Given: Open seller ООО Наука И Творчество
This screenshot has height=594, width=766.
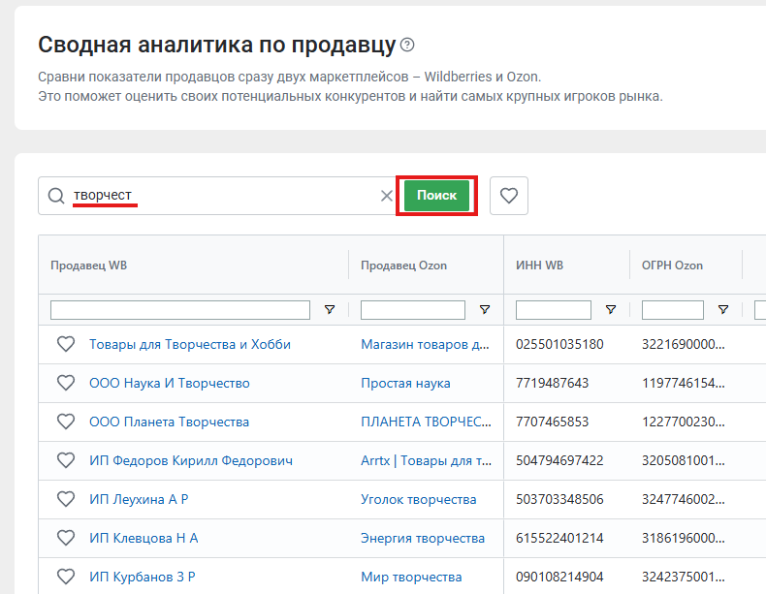Looking at the screenshot, I should [x=170, y=383].
